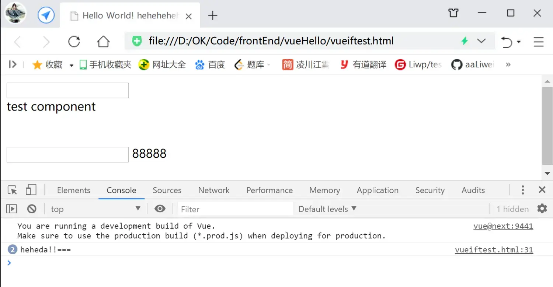Click the green lightning speed mode icon
Viewport: 553px width, 287px height.
pyautogui.click(x=465, y=41)
